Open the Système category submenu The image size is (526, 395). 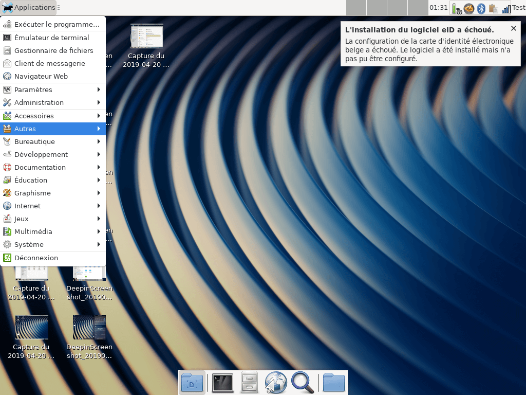tap(53, 244)
